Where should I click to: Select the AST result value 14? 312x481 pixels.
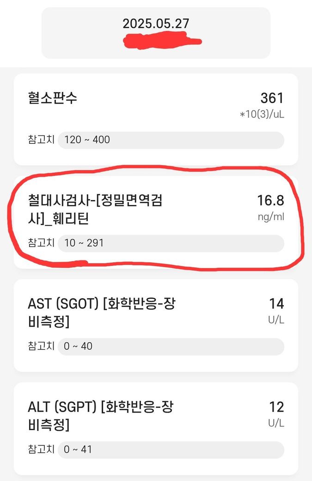click(276, 304)
